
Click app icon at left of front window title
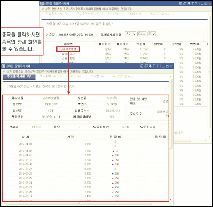coord(3,66)
